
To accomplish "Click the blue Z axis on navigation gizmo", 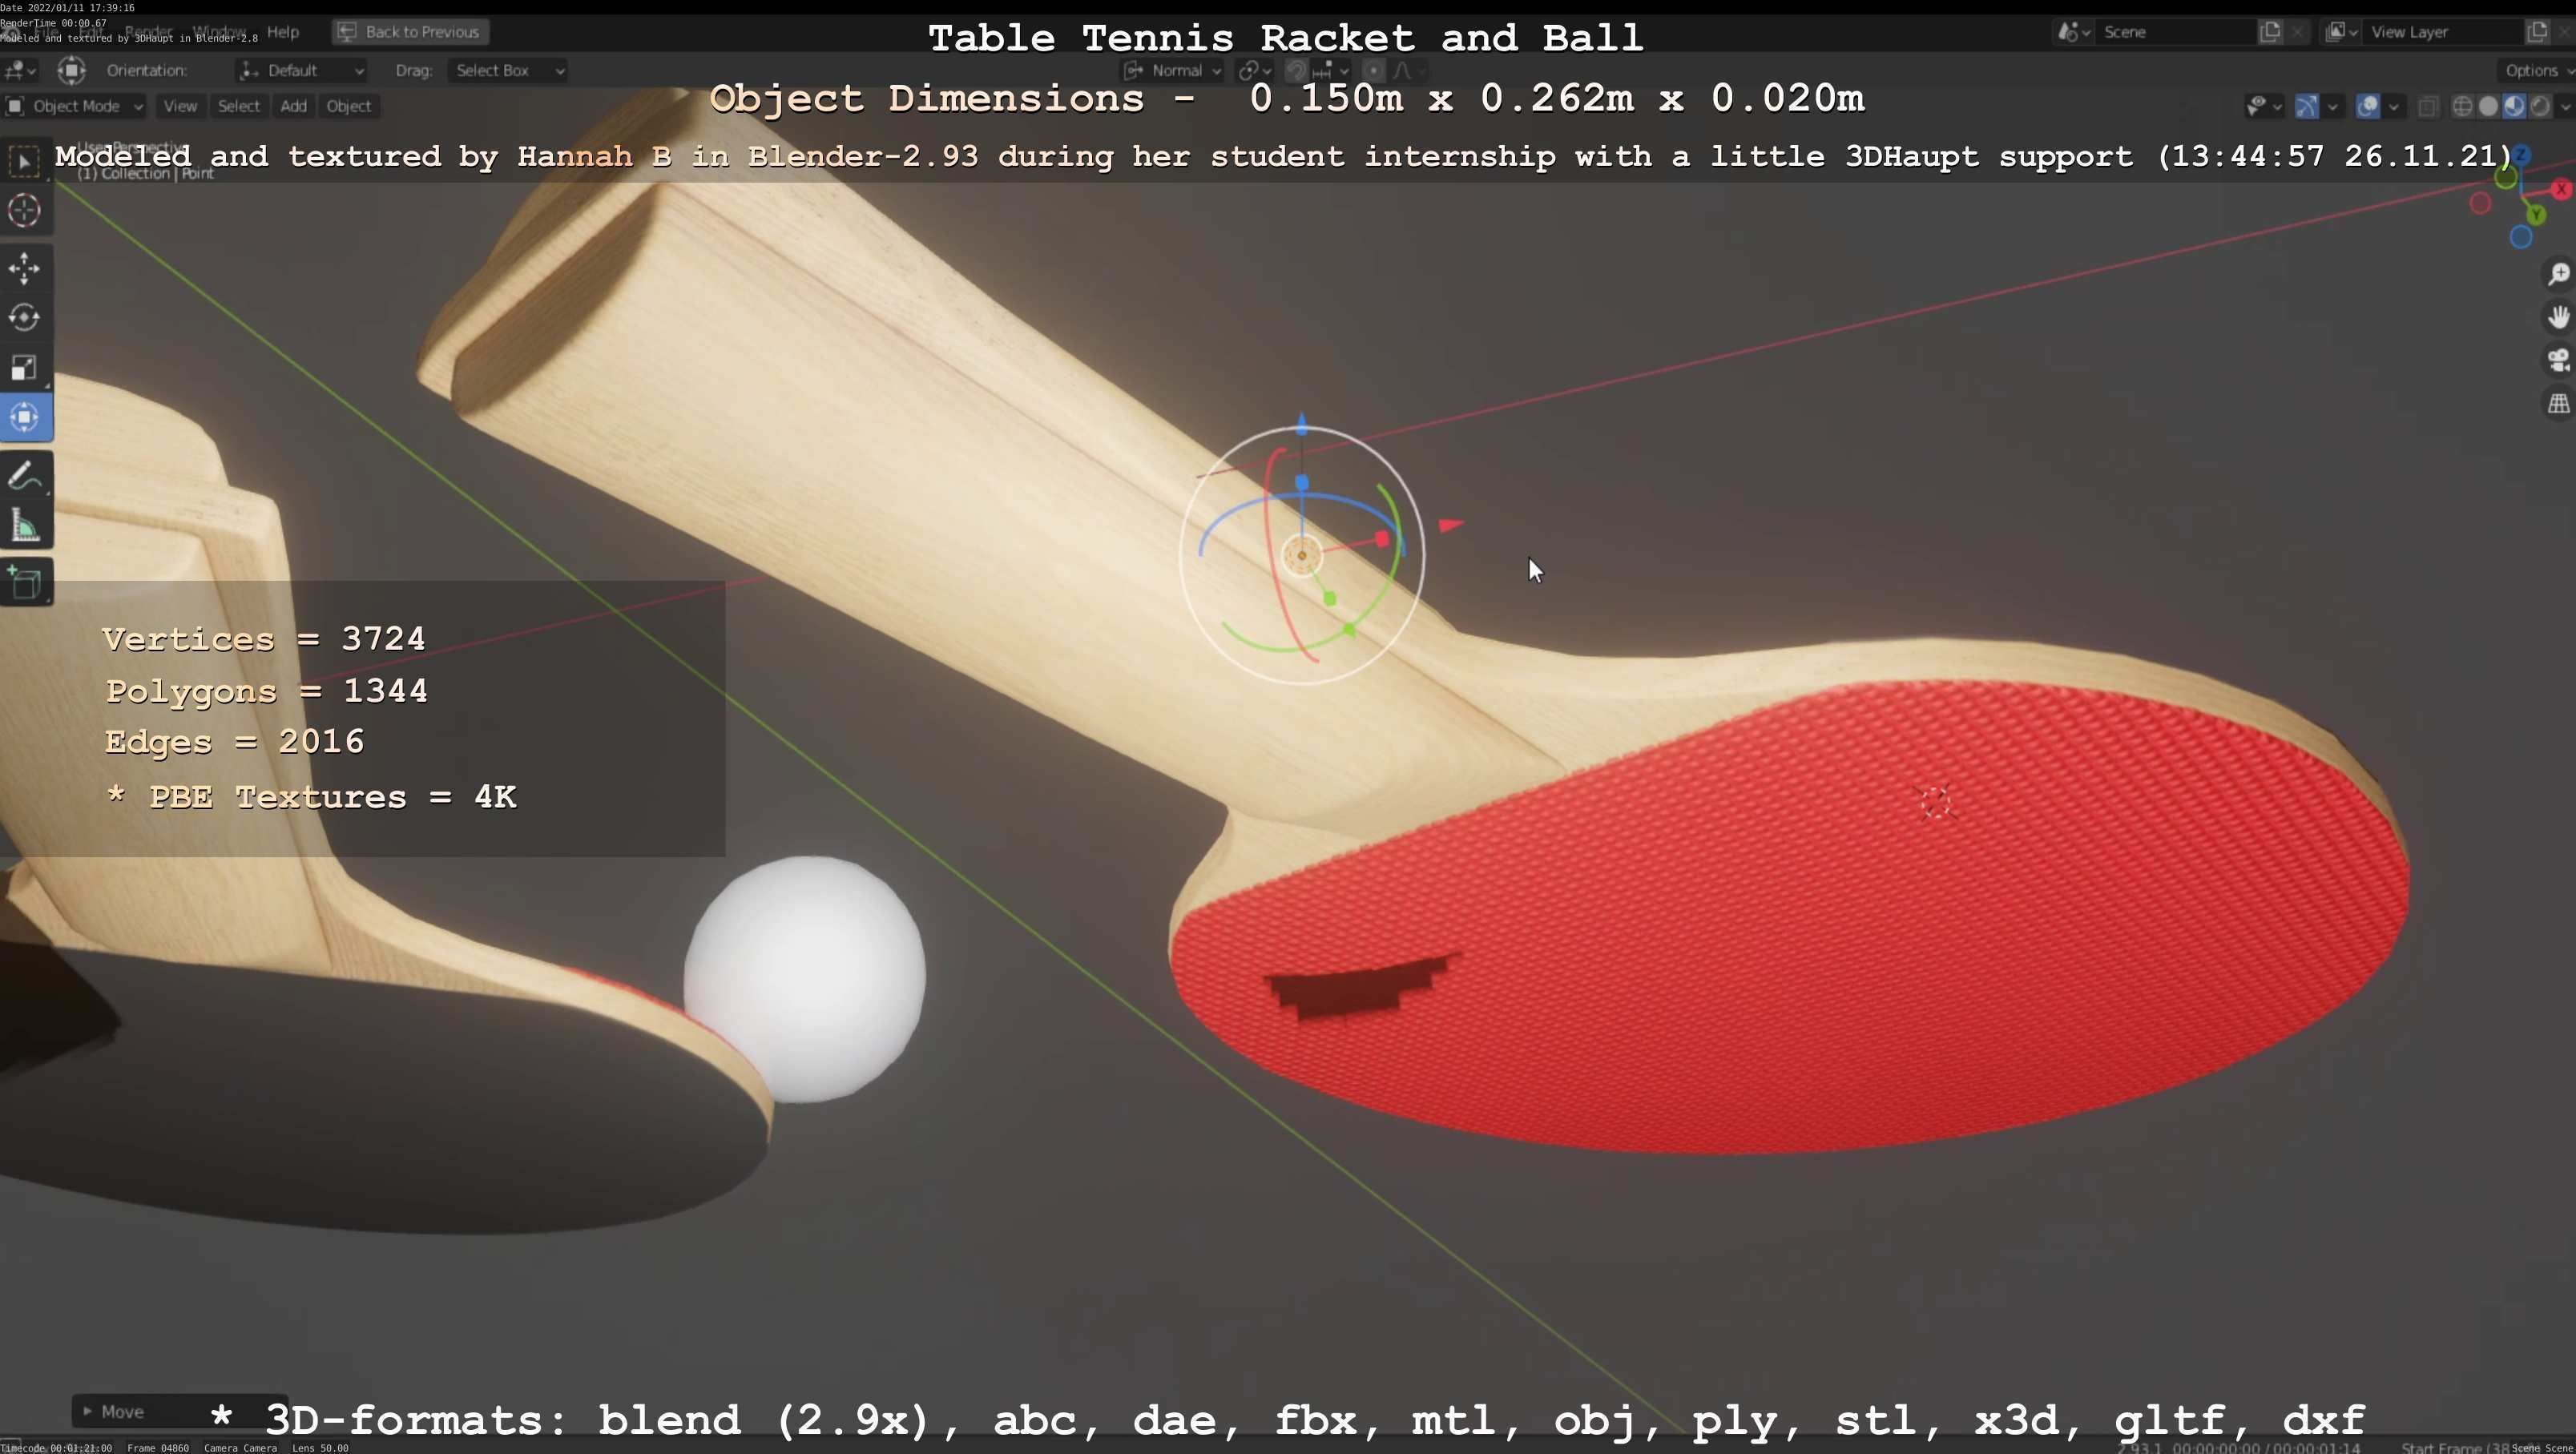I will pyautogui.click(x=2521, y=154).
